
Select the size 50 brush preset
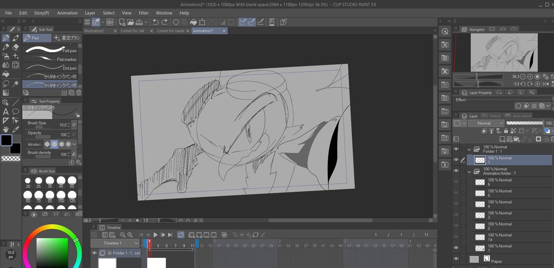(x=72, y=182)
